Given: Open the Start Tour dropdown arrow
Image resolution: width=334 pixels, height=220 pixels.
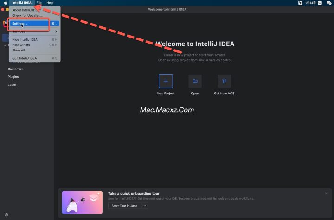Looking at the screenshot, I should point(145,206).
